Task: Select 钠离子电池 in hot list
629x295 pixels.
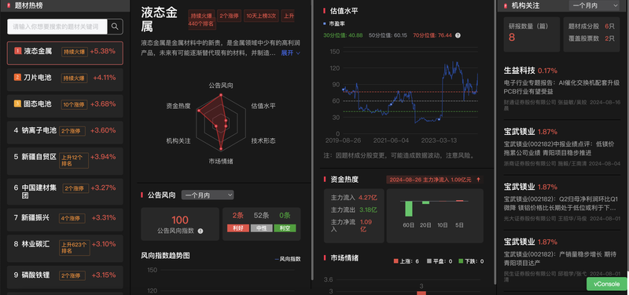Action: (x=65, y=132)
